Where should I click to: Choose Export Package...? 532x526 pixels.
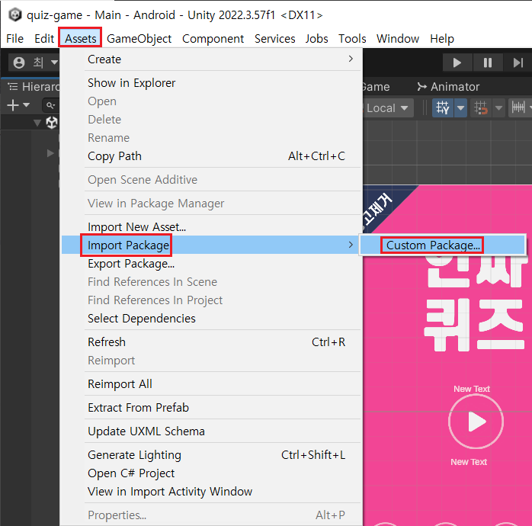click(x=211, y=264)
